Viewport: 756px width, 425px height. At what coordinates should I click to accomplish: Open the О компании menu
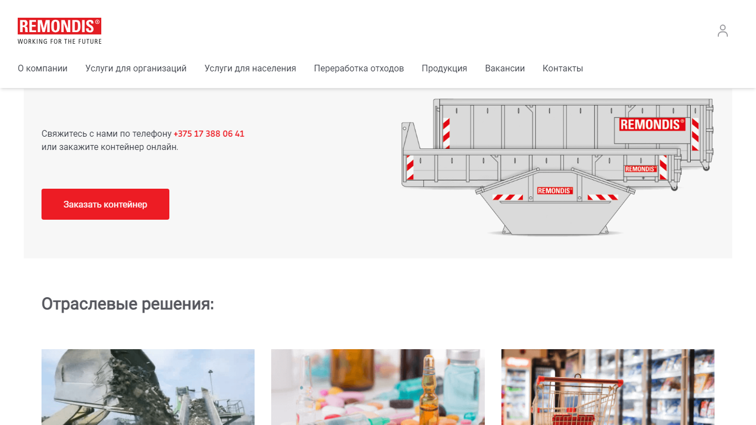point(43,69)
